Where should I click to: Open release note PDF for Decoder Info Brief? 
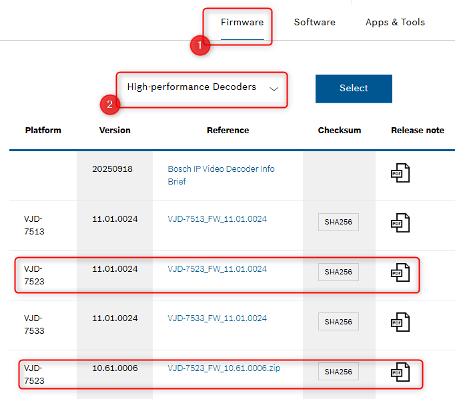(400, 173)
